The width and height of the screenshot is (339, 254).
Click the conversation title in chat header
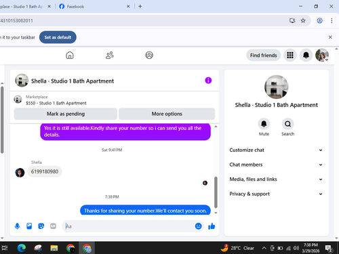tap(73, 81)
